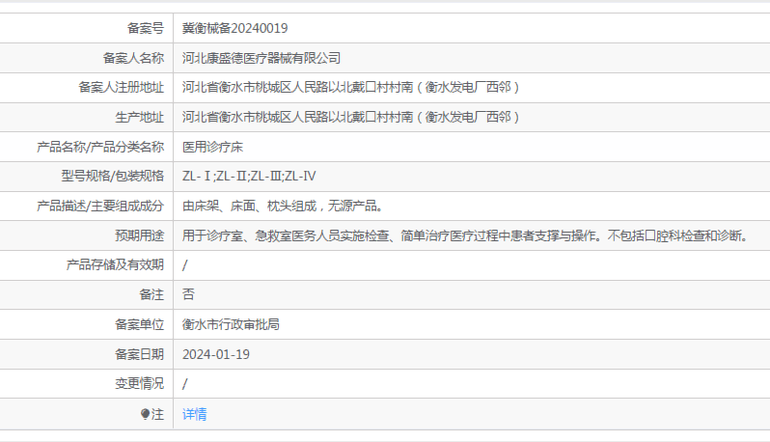Click the 备案人注册地址 label
Screen dimensions: 770x442
coord(121,88)
